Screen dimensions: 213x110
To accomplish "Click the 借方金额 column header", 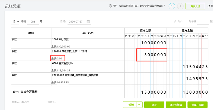I will pyautogui.click(x=145, y=31).
